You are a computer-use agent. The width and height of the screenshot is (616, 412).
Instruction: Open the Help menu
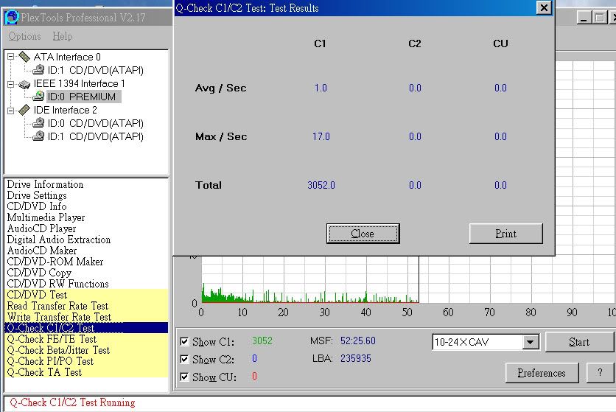pos(63,36)
